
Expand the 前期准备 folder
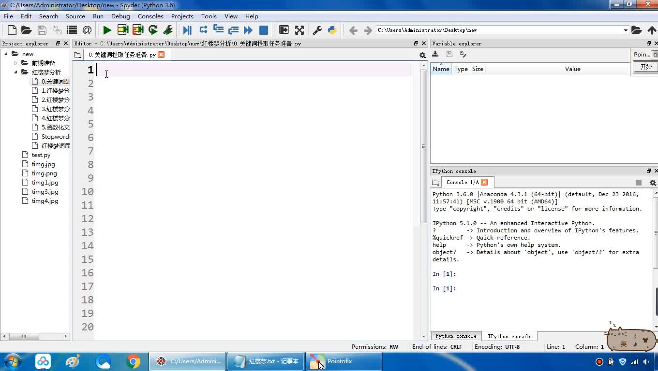pos(15,63)
